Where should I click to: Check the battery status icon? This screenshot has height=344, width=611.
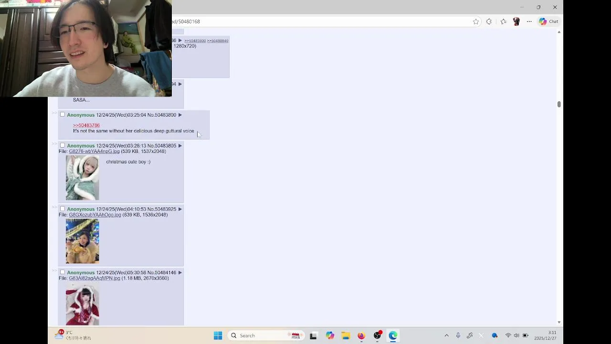click(x=526, y=335)
